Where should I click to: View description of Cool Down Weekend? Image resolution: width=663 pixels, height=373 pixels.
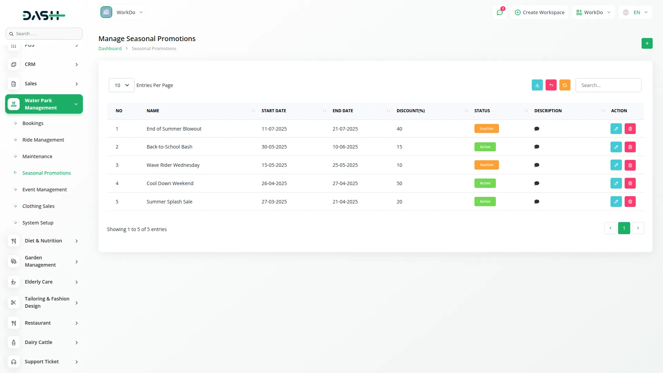537,183
